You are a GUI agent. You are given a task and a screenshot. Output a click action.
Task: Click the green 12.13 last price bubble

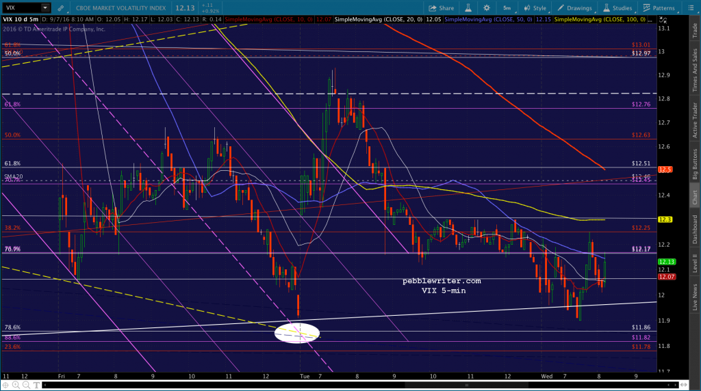click(x=667, y=262)
